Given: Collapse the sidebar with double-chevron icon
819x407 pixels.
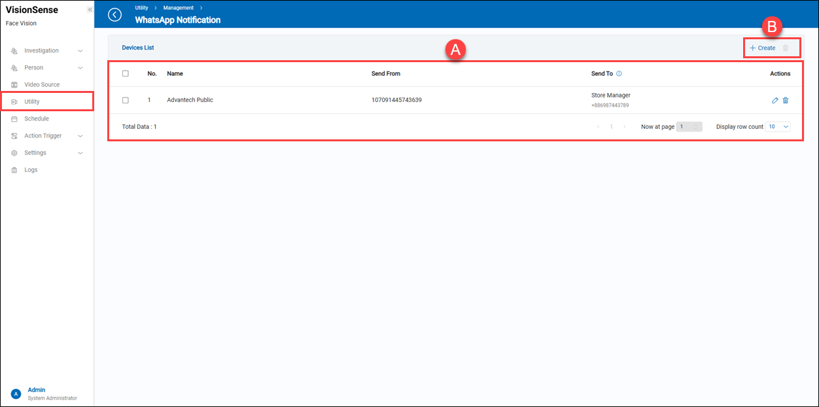Looking at the screenshot, I should 90,10.
